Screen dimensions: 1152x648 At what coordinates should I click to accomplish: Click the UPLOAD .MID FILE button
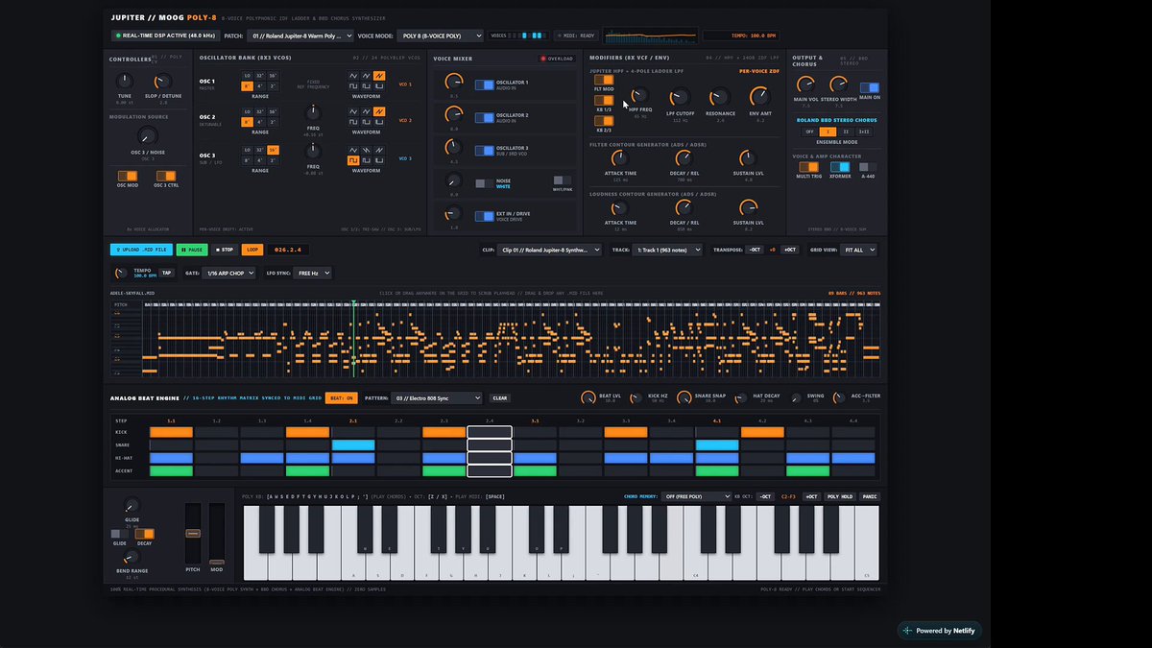coord(141,250)
